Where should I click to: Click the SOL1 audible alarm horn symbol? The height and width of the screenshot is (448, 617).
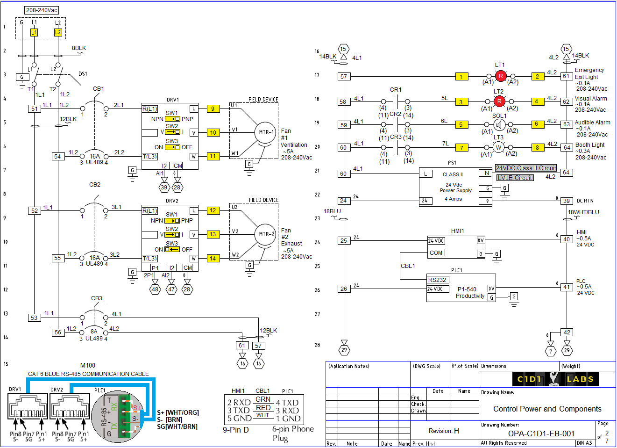click(499, 124)
